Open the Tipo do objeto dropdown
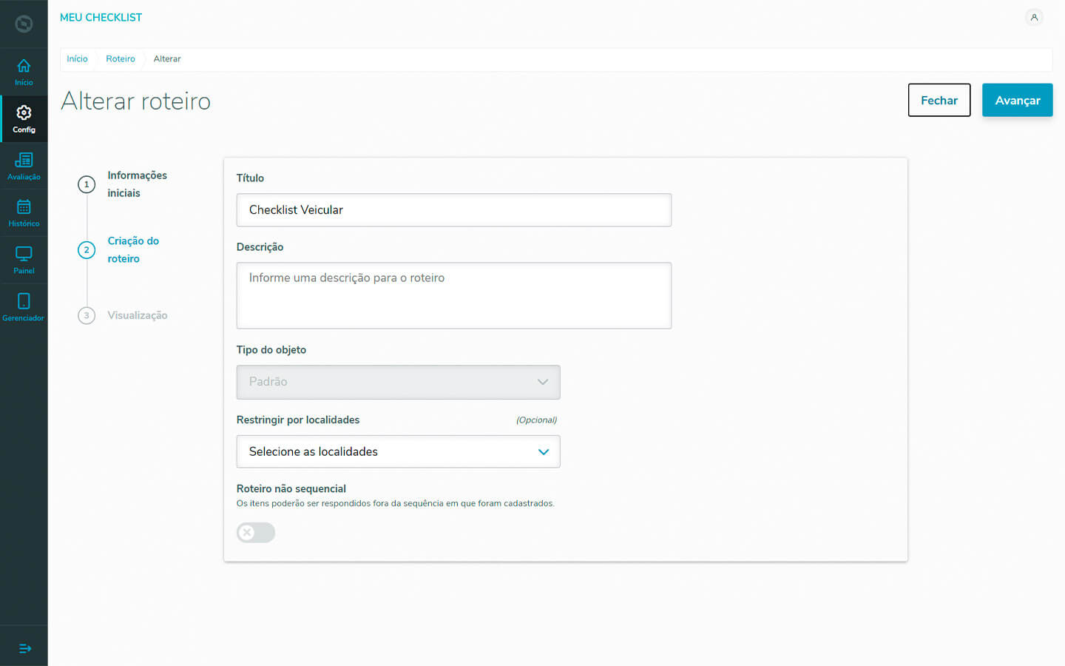This screenshot has width=1065, height=666. [398, 382]
